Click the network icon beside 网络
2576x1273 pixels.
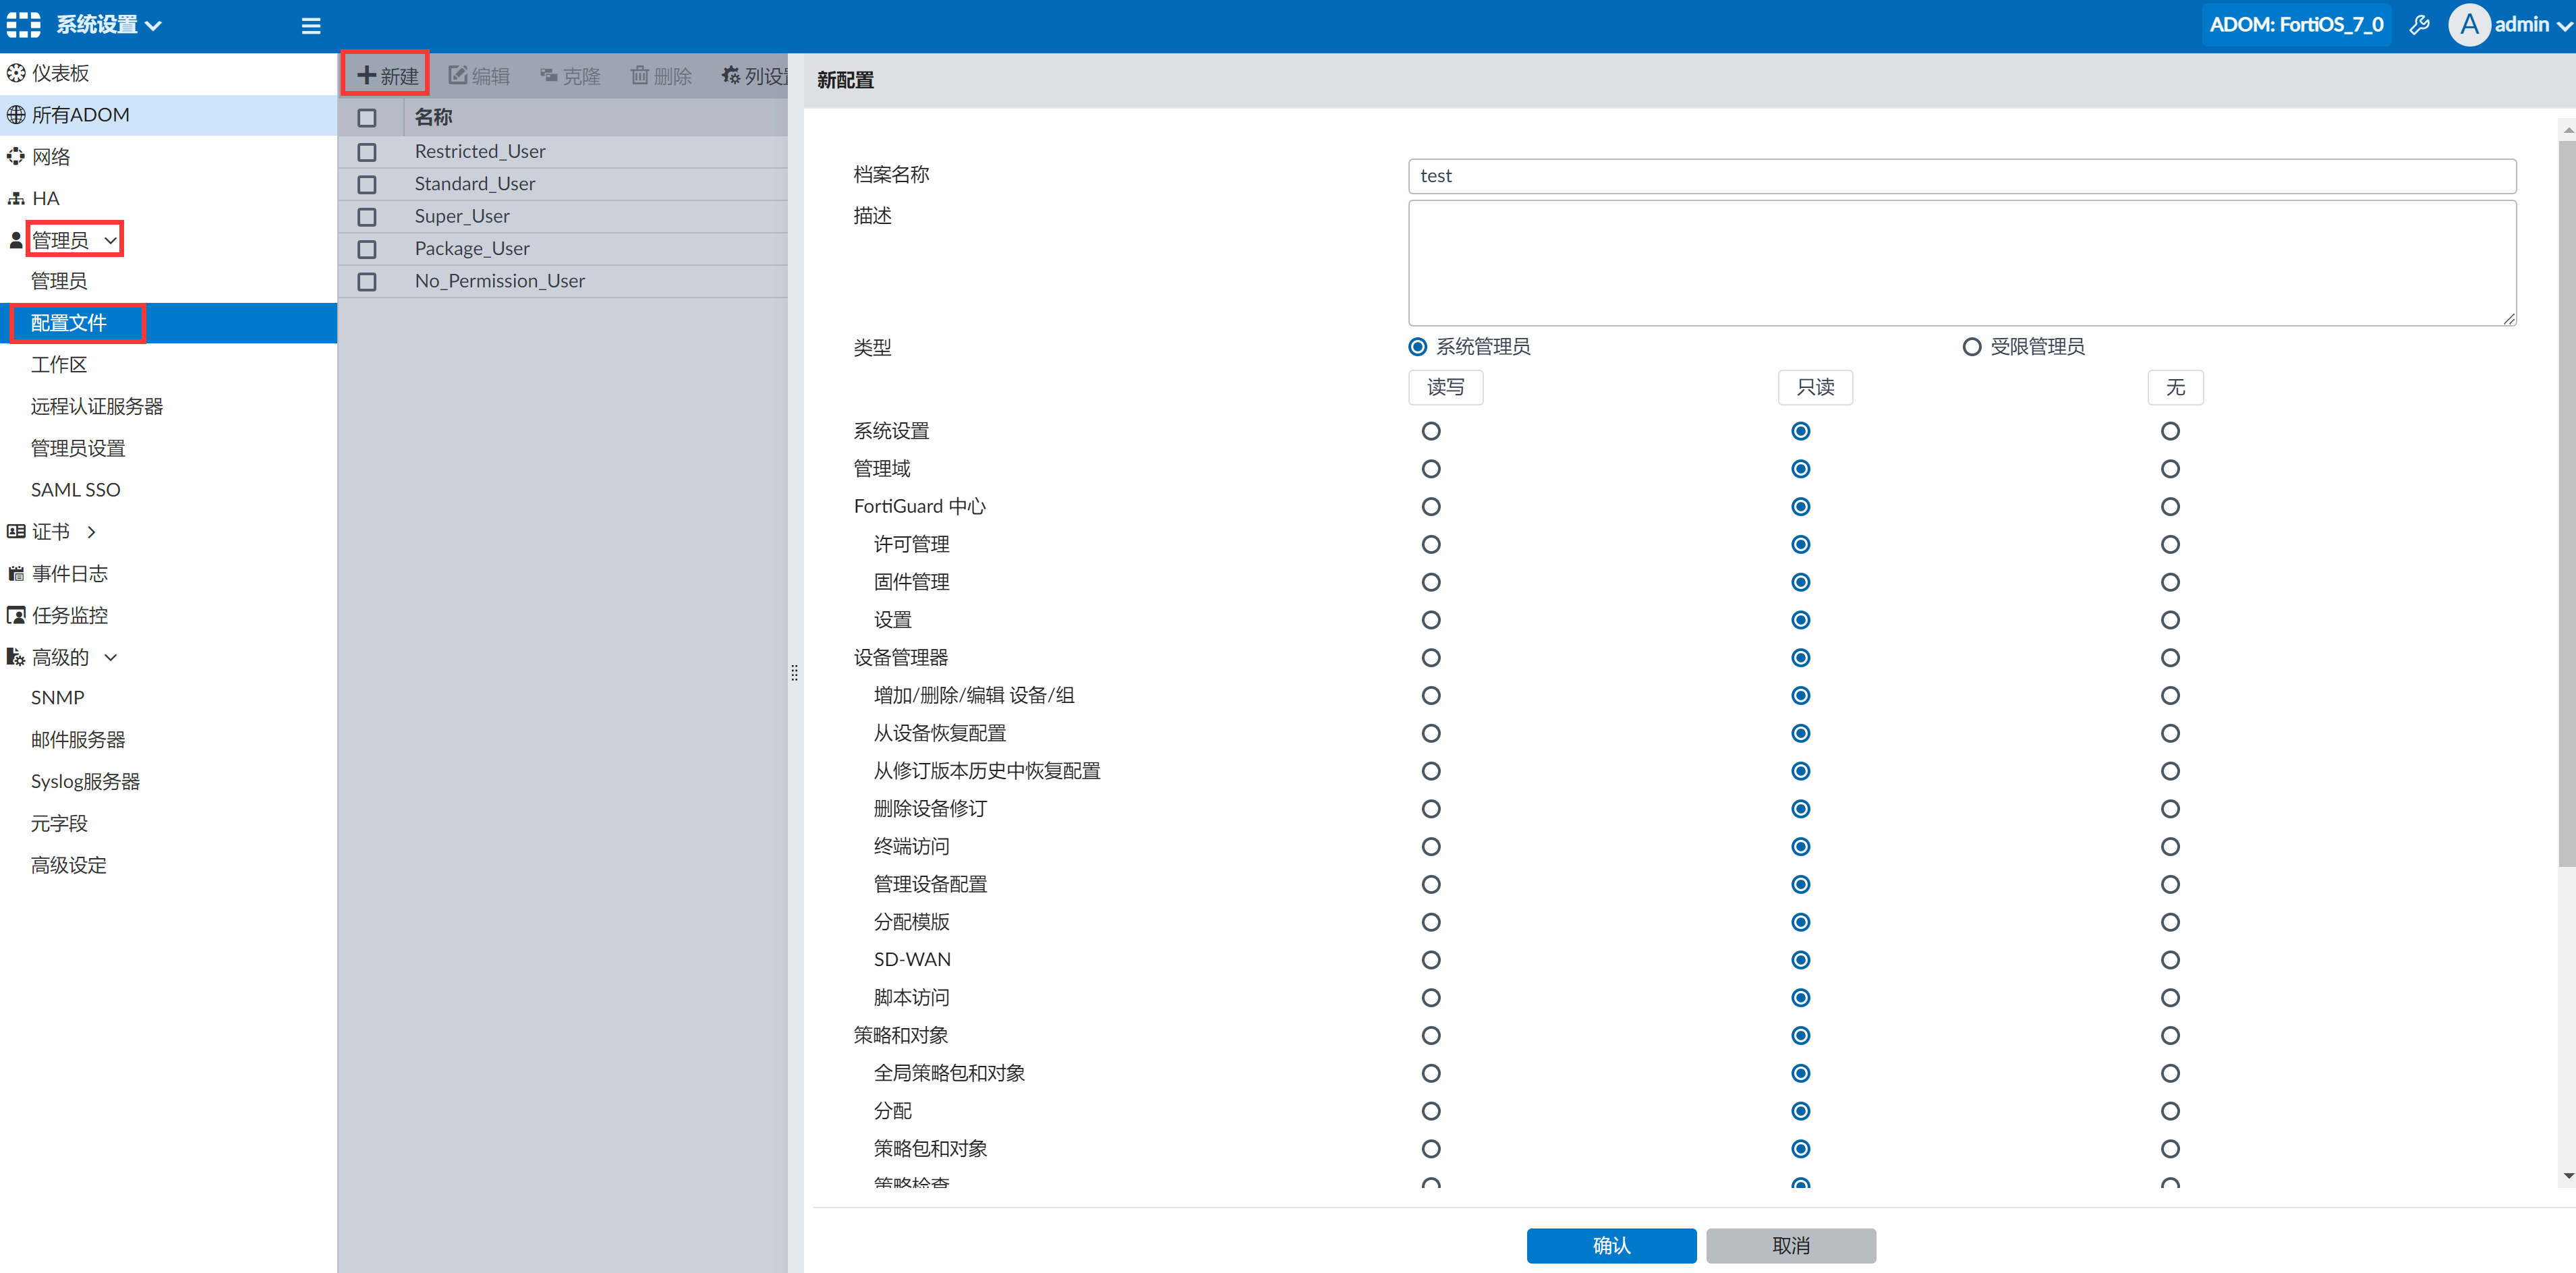click(16, 157)
